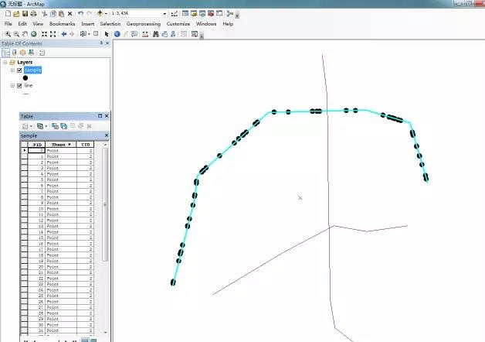
Task: Zoom to Full Extent globe icon
Action: 34,34
